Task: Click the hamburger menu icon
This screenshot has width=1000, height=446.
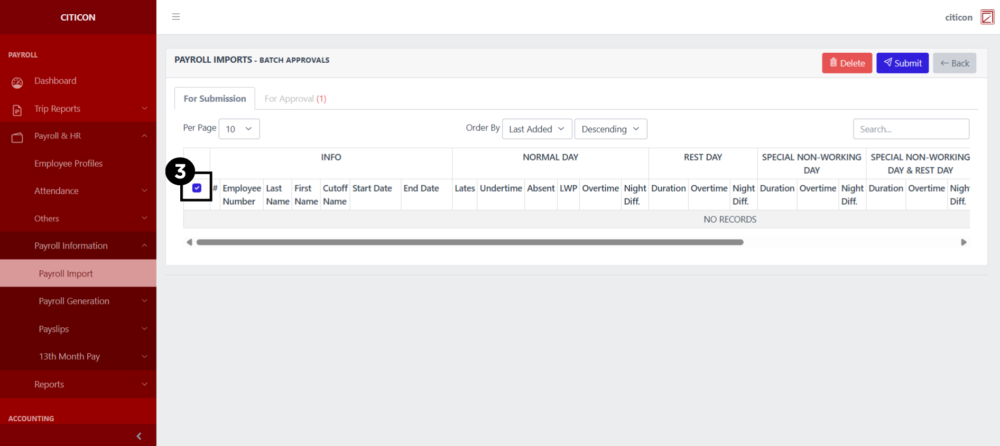Action: pyautogui.click(x=176, y=17)
